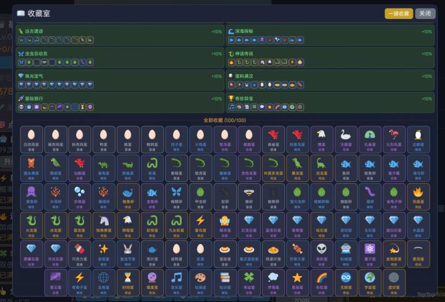Viewport: 445px width, 302px height.
Task: Select the purple galaxy 星云蛋 card
Action: (56, 282)
